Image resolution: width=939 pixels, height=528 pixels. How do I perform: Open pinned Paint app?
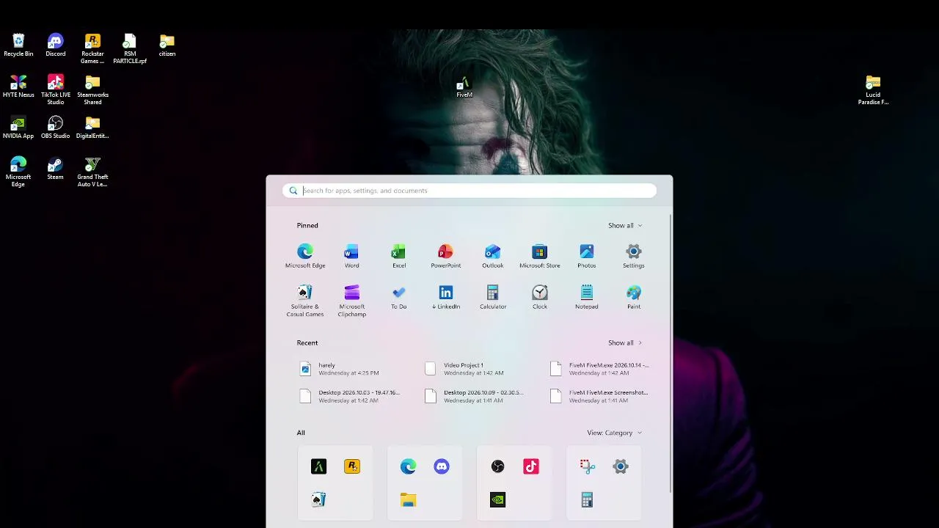tap(634, 298)
